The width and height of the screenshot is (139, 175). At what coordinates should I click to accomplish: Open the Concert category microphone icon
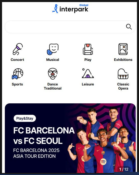click(x=18, y=49)
